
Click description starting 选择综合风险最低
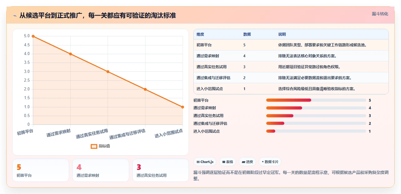click(317, 89)
